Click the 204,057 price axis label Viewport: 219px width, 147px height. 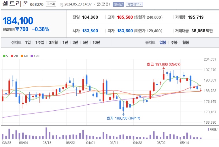click(210, 59)
